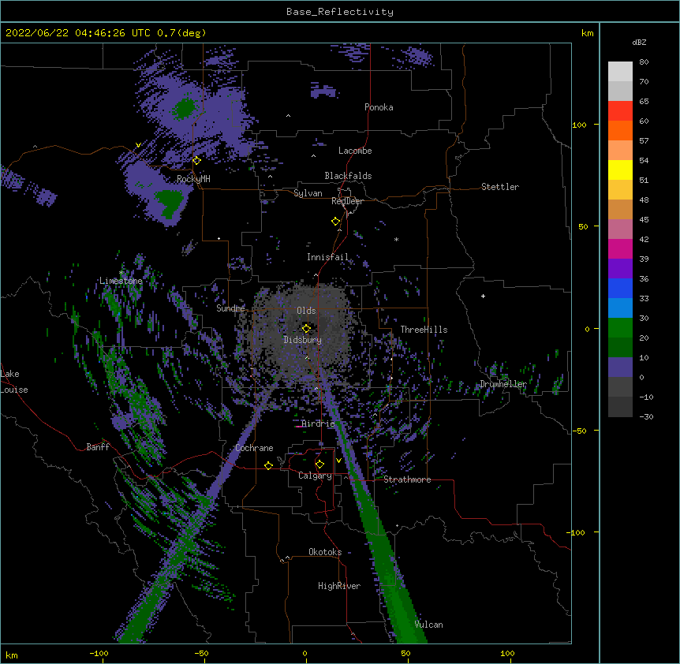The width and height of the screenshot is (680, 664).
Task: Pick the red 60-65 dBZ legend swatch
Action: click(x=620, y=110)
